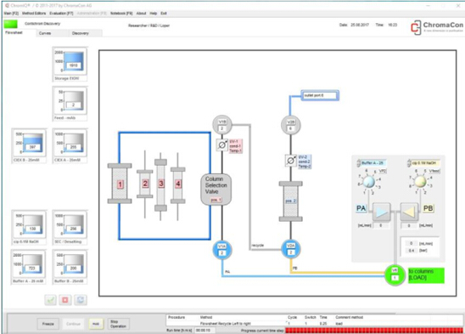The height and width of the screenshot is (334, 465).
Task: Click the red stop square button
Action: tap(65, 300)
